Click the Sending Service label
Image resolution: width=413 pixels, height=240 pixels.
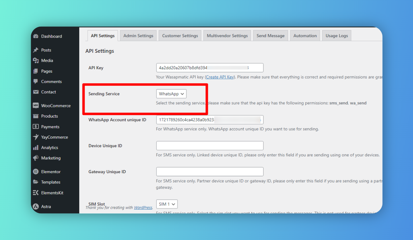pyautogui.click(x=104, y=94)
